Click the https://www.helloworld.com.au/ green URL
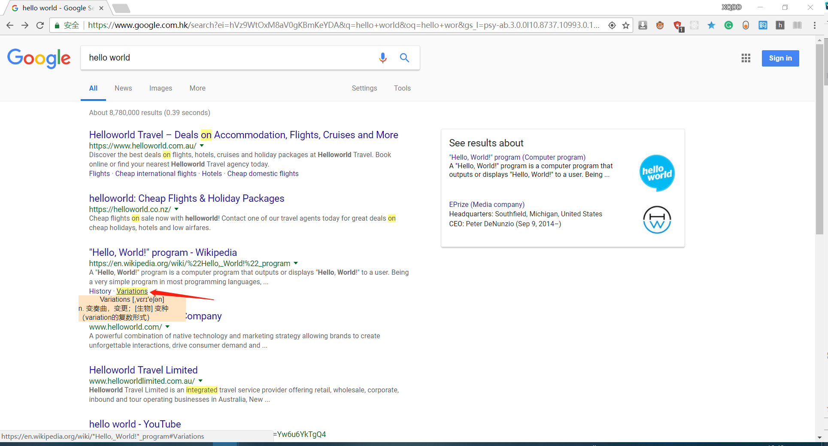This screenshot has width=828, height=446. click(x=143, y=146)
